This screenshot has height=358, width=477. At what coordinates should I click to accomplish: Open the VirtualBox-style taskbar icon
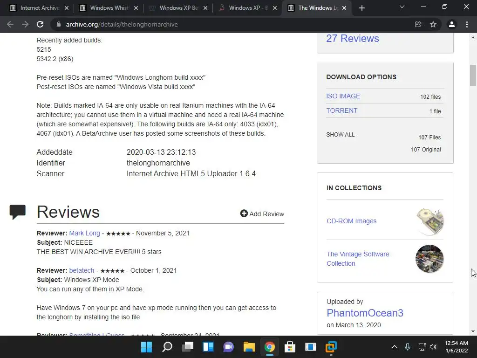(331, 347)
